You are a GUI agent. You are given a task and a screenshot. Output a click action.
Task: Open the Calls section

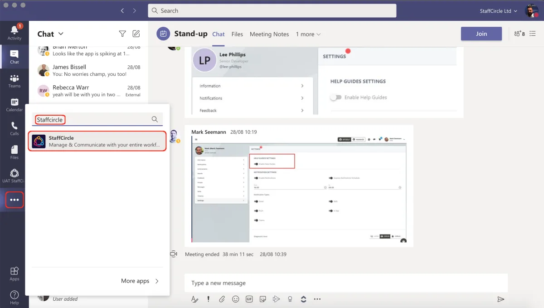(15, 129)
